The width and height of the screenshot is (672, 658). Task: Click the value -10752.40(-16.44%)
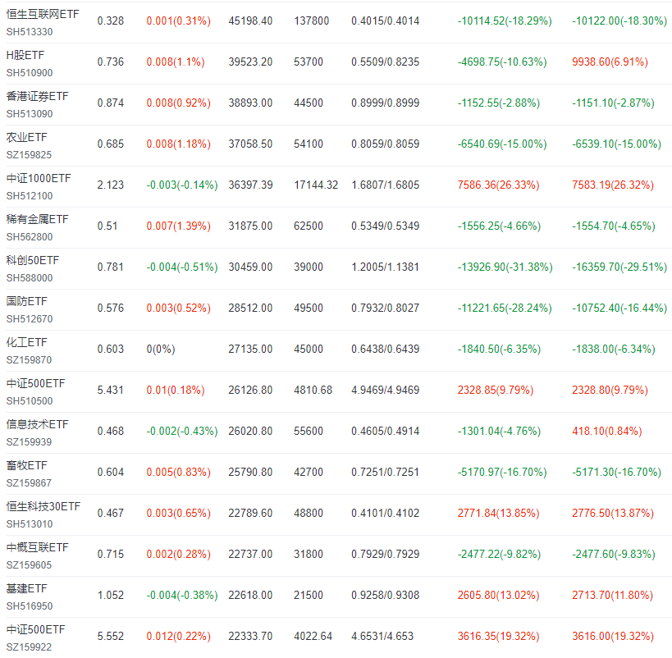pos(619,308)
